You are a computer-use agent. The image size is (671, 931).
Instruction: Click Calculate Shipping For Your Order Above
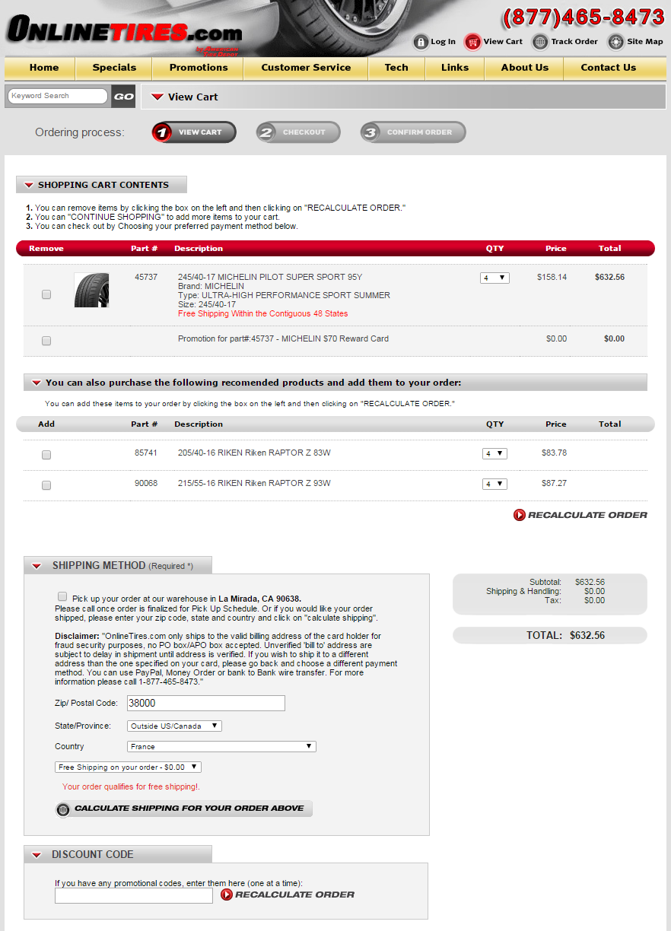[183, 809]
